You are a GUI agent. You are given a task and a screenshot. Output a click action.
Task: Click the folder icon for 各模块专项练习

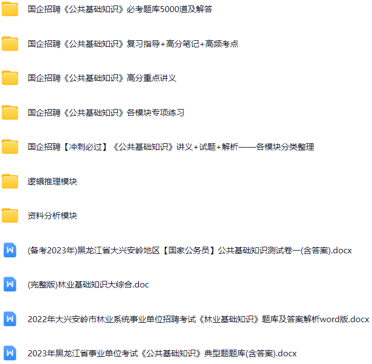click(x=10, y=112)
